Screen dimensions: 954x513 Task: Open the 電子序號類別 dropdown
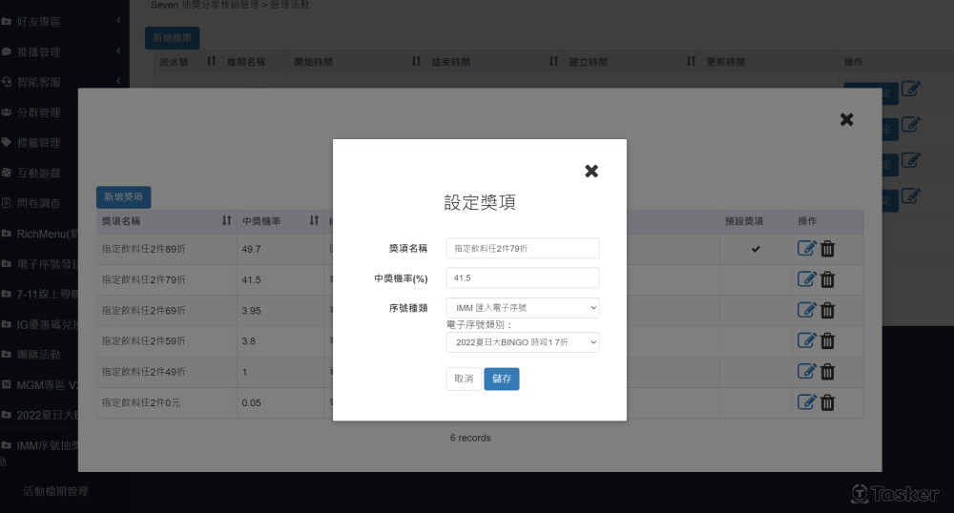click(523, 341)
